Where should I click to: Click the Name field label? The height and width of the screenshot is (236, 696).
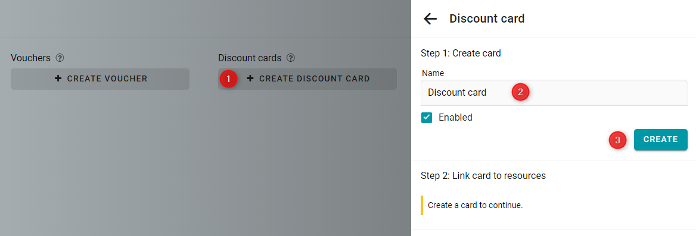[x=433, y=73]
